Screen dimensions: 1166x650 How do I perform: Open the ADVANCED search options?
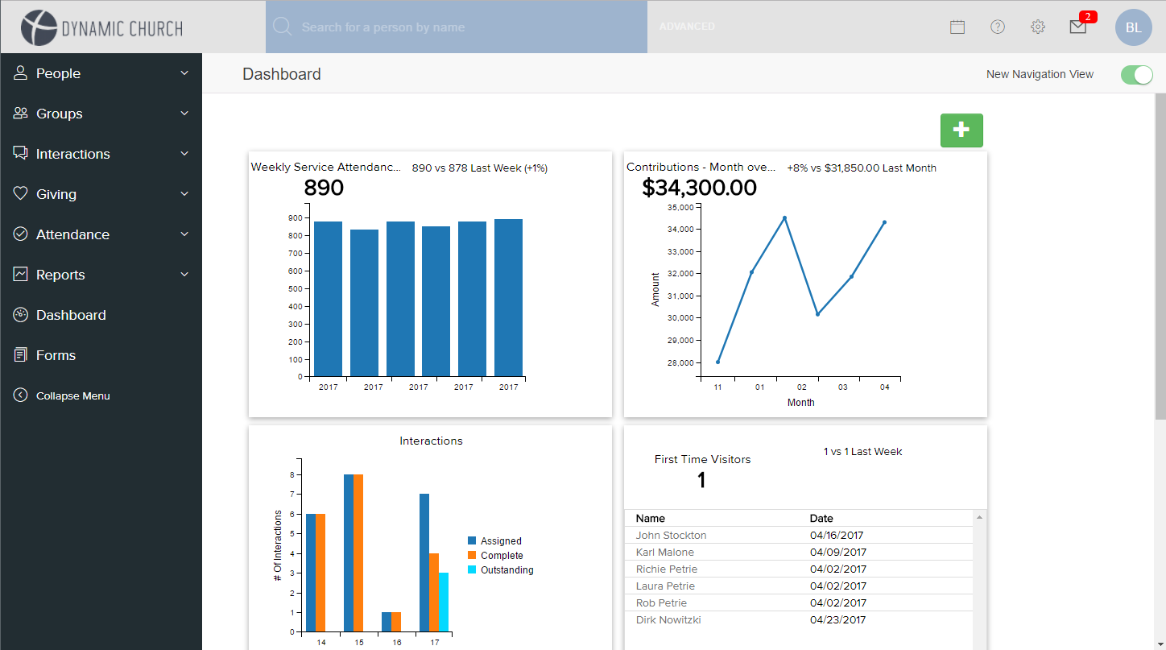[687, 27]
